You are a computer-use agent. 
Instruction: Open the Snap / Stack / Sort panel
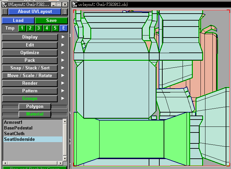pos(30,68)
